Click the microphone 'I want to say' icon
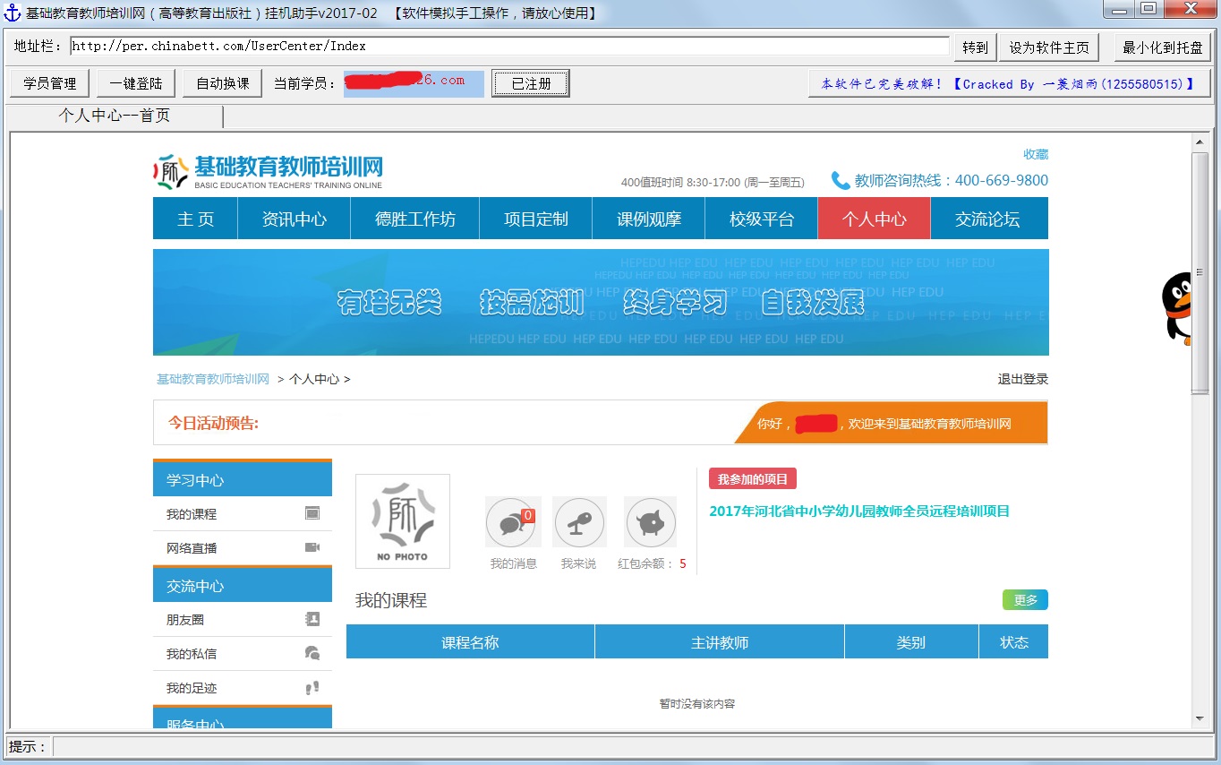Viewport: 1221px width, 765px height. click(579, 523)
